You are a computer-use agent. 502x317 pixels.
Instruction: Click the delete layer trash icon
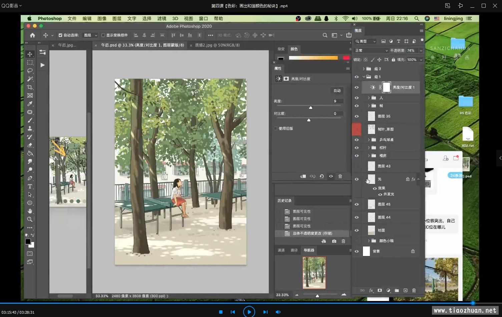coord(414,290)
